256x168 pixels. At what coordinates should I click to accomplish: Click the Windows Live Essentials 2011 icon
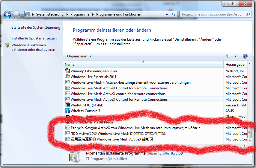68,77
